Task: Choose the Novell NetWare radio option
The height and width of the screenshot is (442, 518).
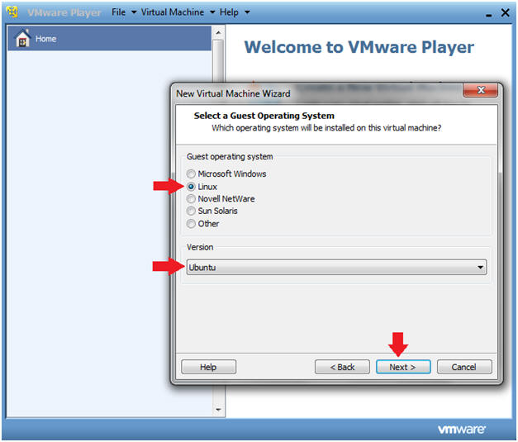Action: click(191, 199)
